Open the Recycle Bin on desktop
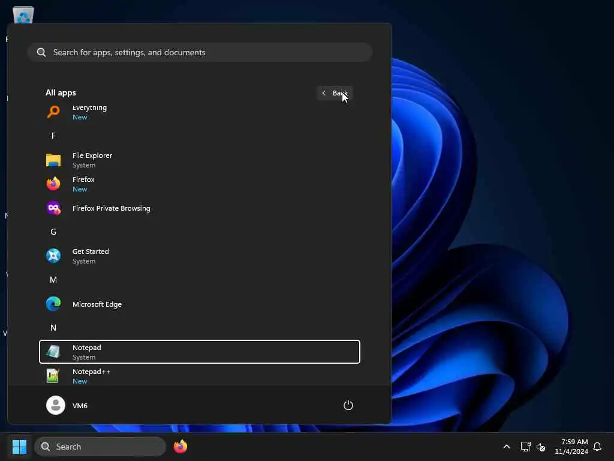 [x=23, y=15]
